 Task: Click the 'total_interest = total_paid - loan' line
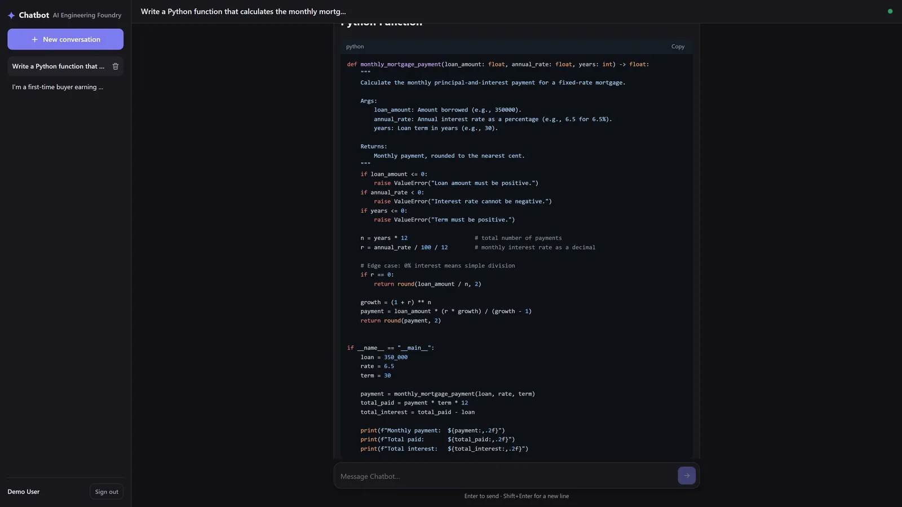pos(417,412)
